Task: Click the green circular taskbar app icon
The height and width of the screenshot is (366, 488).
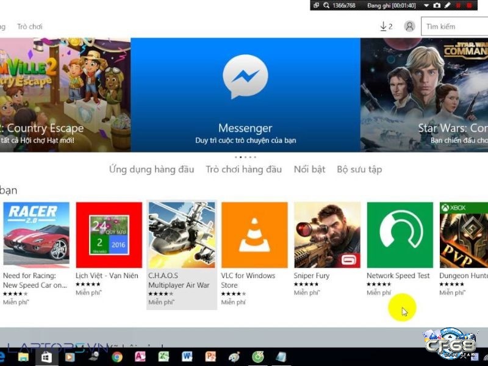Action: coord(257,357)
